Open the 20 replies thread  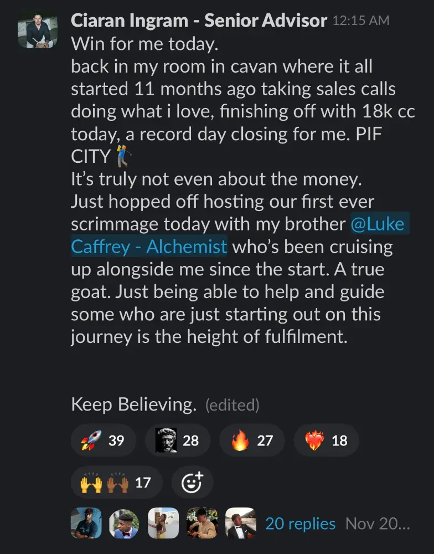coord(300,524)
